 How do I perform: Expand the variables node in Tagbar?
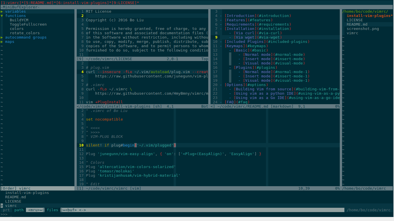pos(2,12)
